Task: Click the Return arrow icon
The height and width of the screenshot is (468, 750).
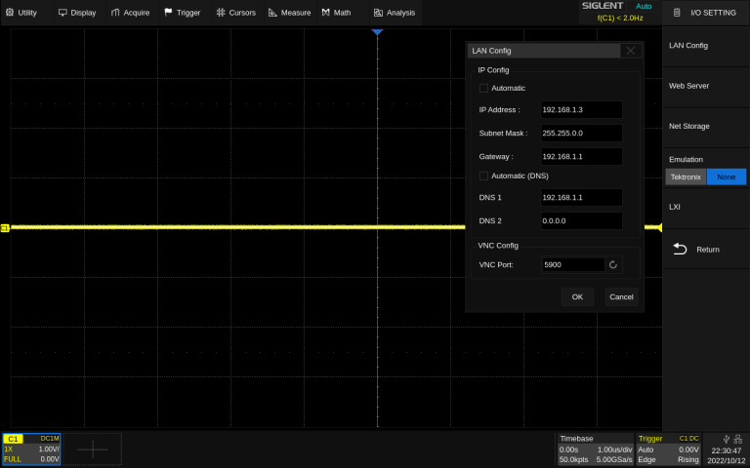Action: pyautogui.click(x=681, y=250)
